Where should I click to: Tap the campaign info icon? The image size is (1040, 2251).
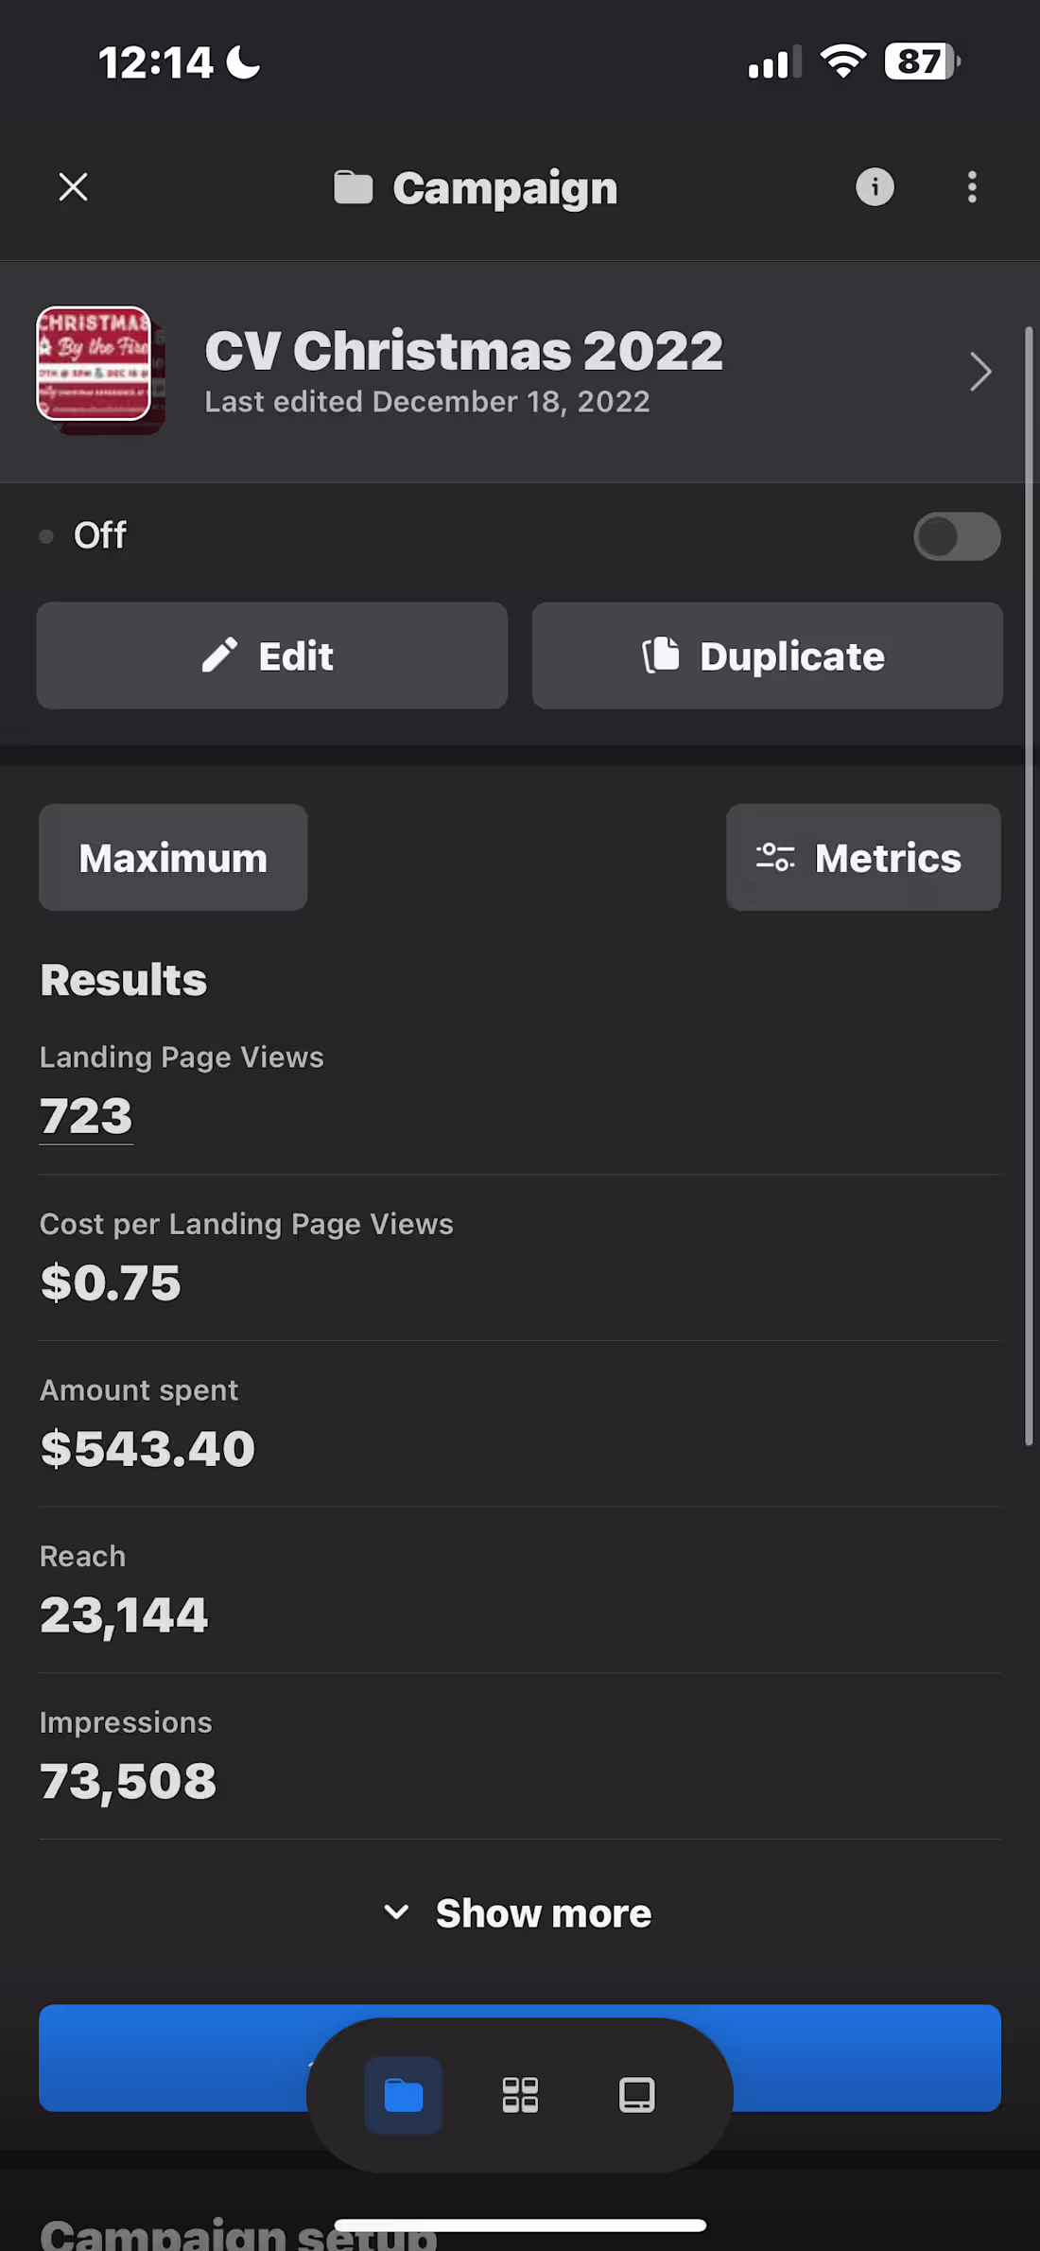pyautogui.click(x=875, y=187)
